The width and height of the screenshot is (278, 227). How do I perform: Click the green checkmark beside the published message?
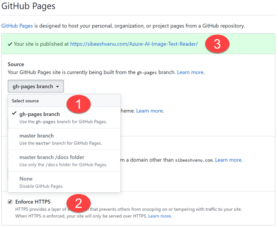pos(10,44)
